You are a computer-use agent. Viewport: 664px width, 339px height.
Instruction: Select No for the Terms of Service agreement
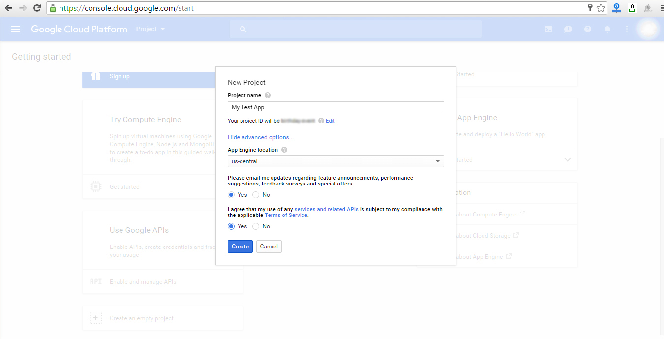click(x=256, y=226)
